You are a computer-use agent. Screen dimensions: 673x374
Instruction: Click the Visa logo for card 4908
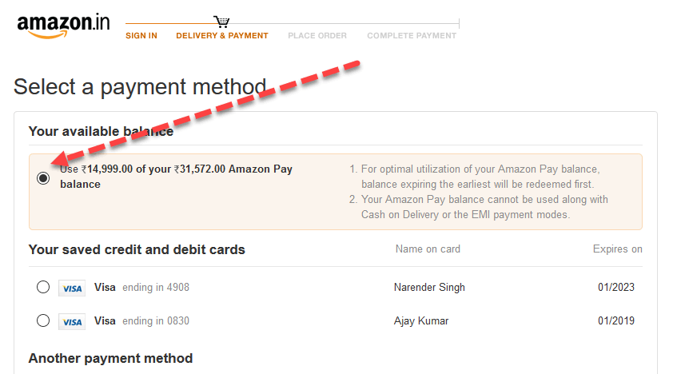pos(72,288)
